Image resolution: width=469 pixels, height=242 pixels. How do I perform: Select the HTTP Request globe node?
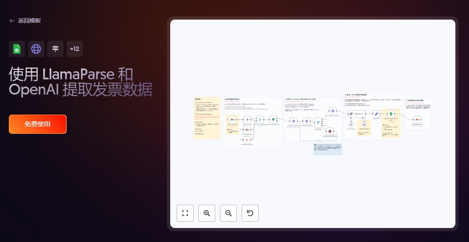294,121
